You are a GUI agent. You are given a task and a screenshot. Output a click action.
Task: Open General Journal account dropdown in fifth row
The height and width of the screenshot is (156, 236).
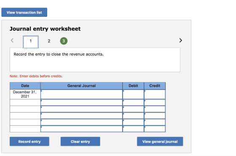tap(81, 122)
